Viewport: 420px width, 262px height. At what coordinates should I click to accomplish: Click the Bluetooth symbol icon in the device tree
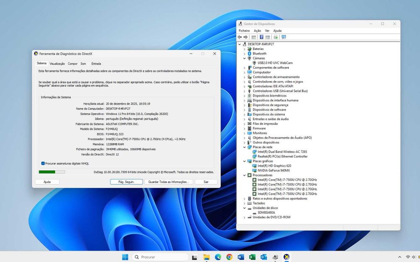tap(249, 54)
